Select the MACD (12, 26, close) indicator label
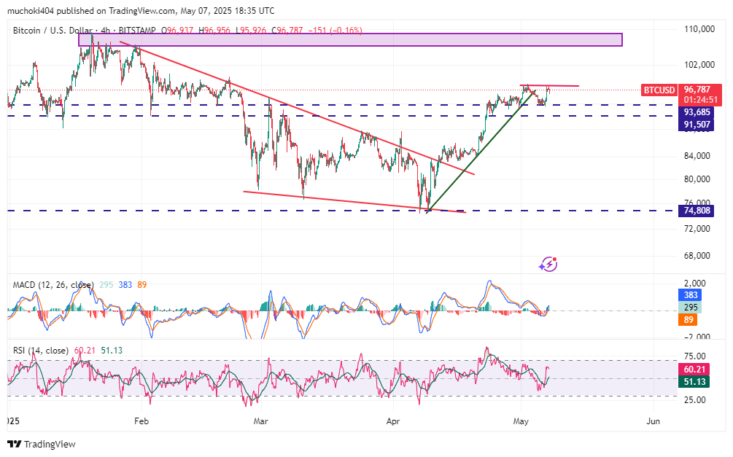733x457 pixels. coord(53,284)
